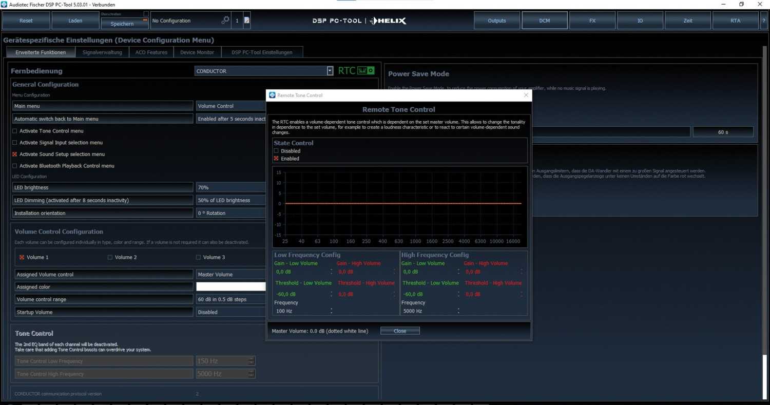Open the notes icon beside slot 1
The height and width of the screenshot is (405, 770).
(x=247, y=21)
